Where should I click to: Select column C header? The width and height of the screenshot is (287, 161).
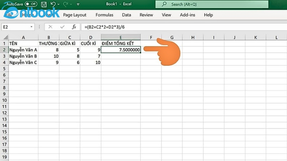(x=70, y=37)
